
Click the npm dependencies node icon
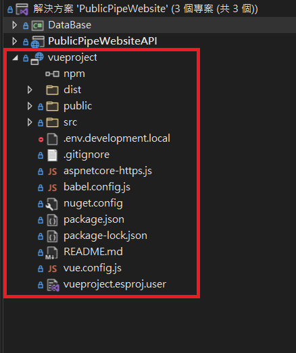(52, 74)
